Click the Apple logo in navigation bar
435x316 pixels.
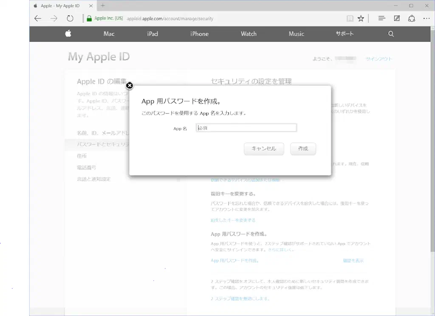point(68,34)
